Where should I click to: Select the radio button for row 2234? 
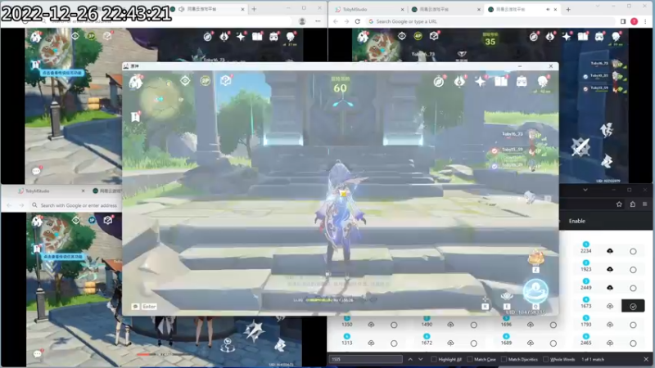(633, 251)
